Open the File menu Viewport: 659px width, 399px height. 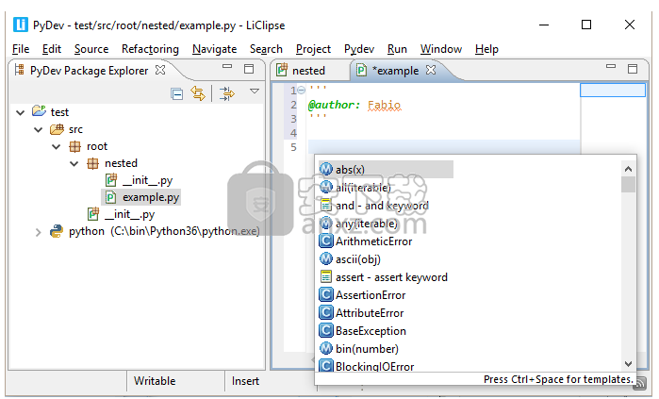(x=21, y=49)
